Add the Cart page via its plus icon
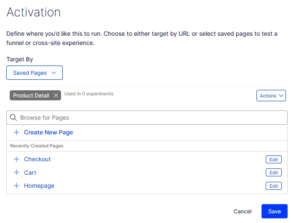 pos(16,172)
